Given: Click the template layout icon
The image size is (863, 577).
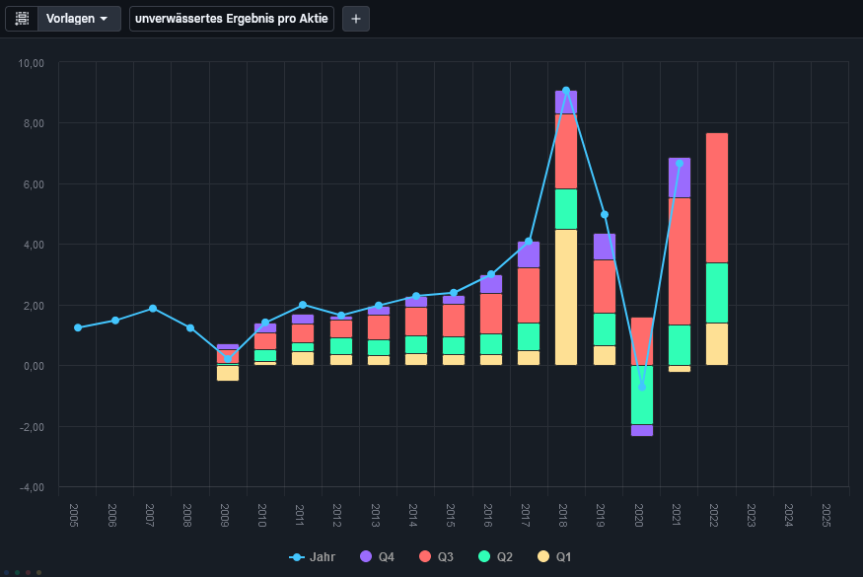Looking at the screenshot, I should click(x=22, y=19).
